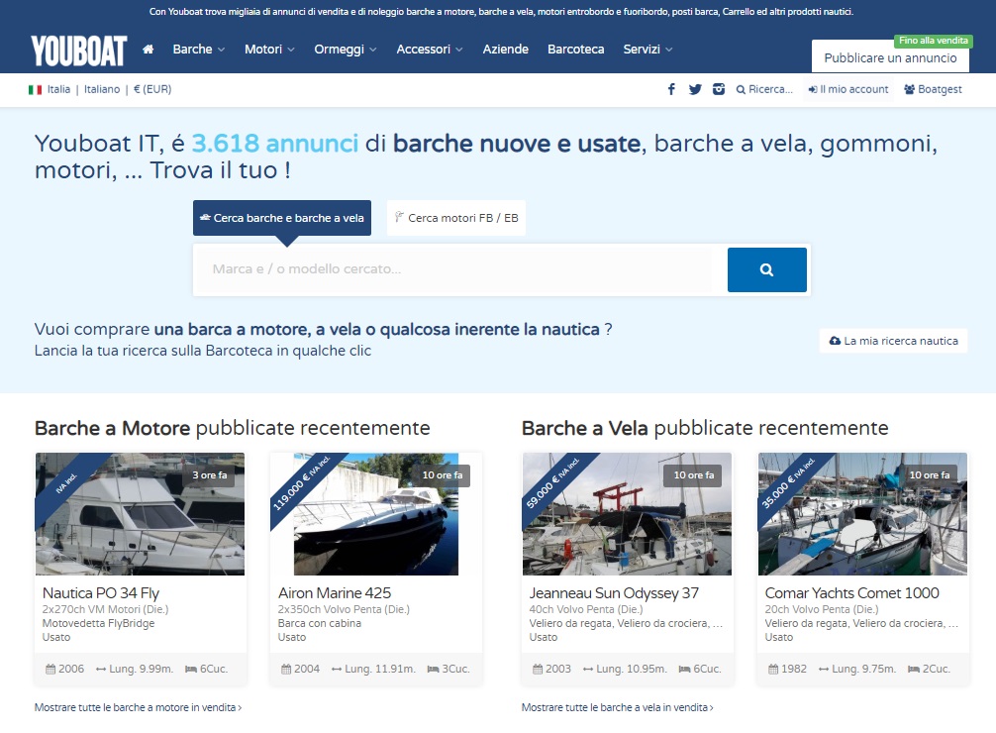Switch to Cerca motori FB / EB tab
The image size is (996, 733).
[x=456, y=218]
